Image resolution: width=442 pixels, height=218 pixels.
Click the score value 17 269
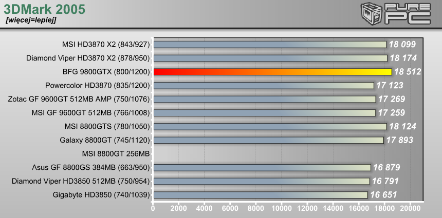tap(392, 99)
